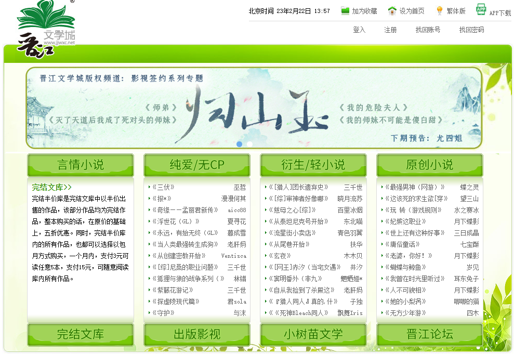Click the 繁体版 lightbulb icon
The width and height of the screenshot is (527, 355).
click(439, 11)
